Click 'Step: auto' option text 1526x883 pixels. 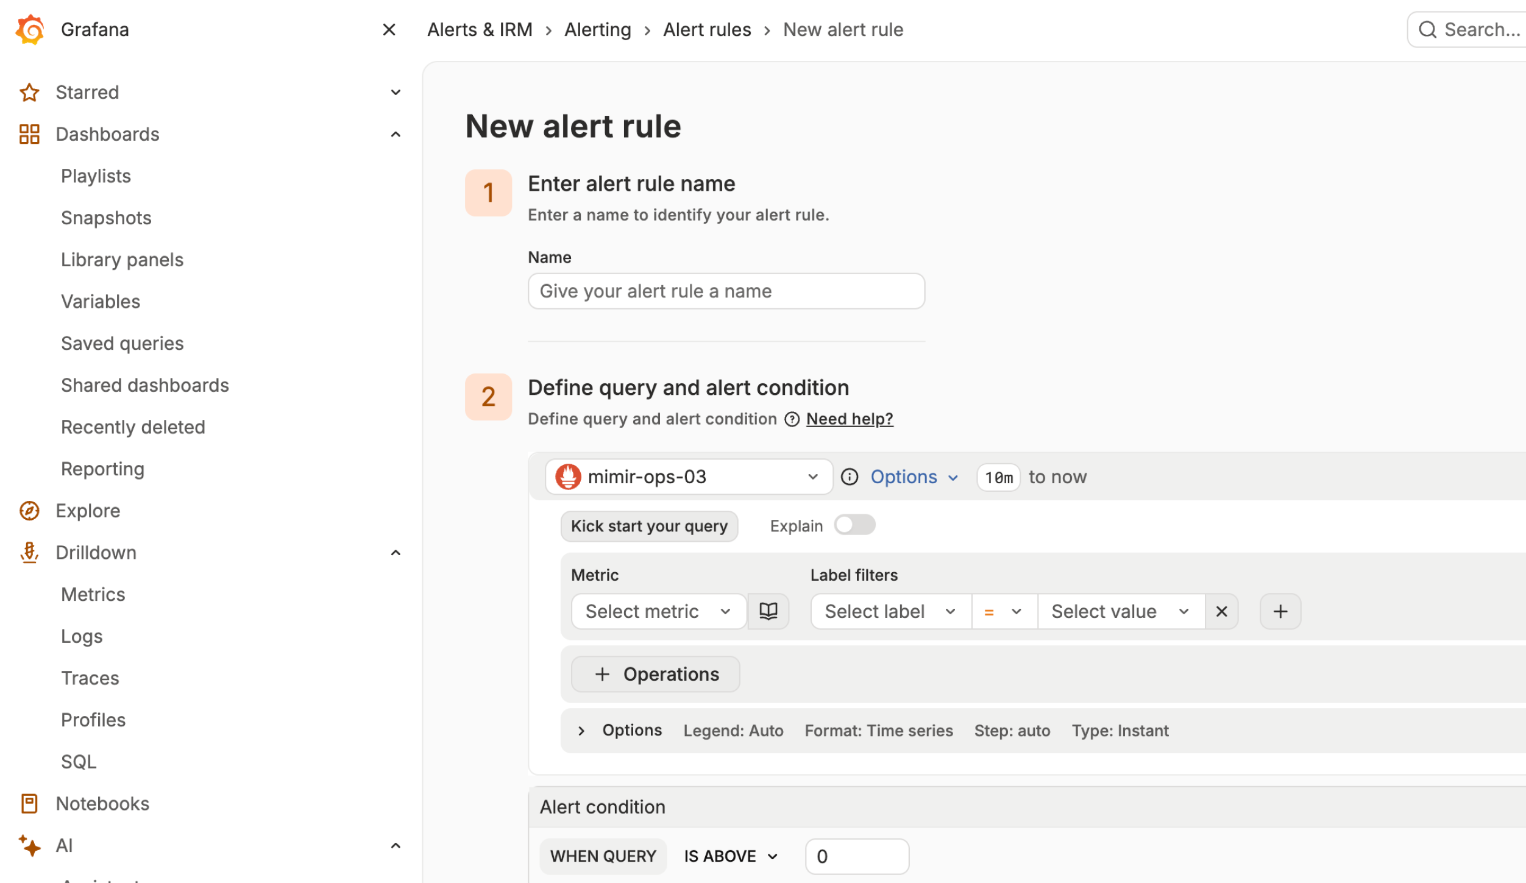tap(1012, 731)
